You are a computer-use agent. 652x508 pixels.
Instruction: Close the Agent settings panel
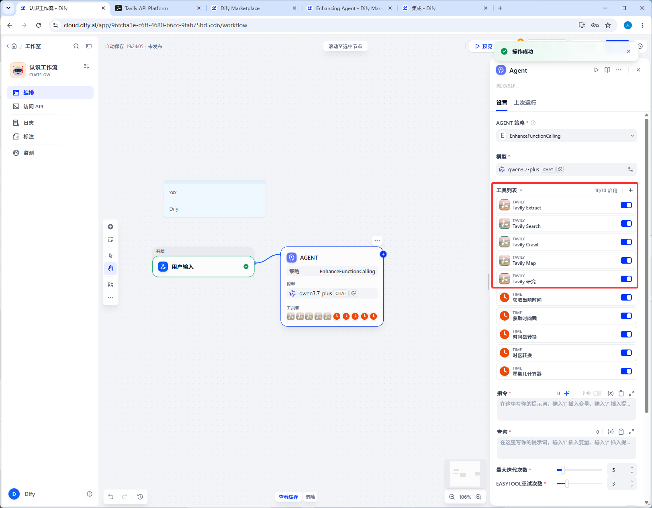click(x=638, y=70)
